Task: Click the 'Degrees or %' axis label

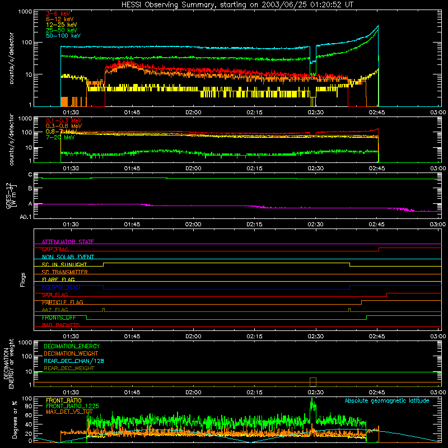Action: tap(15, 419)
